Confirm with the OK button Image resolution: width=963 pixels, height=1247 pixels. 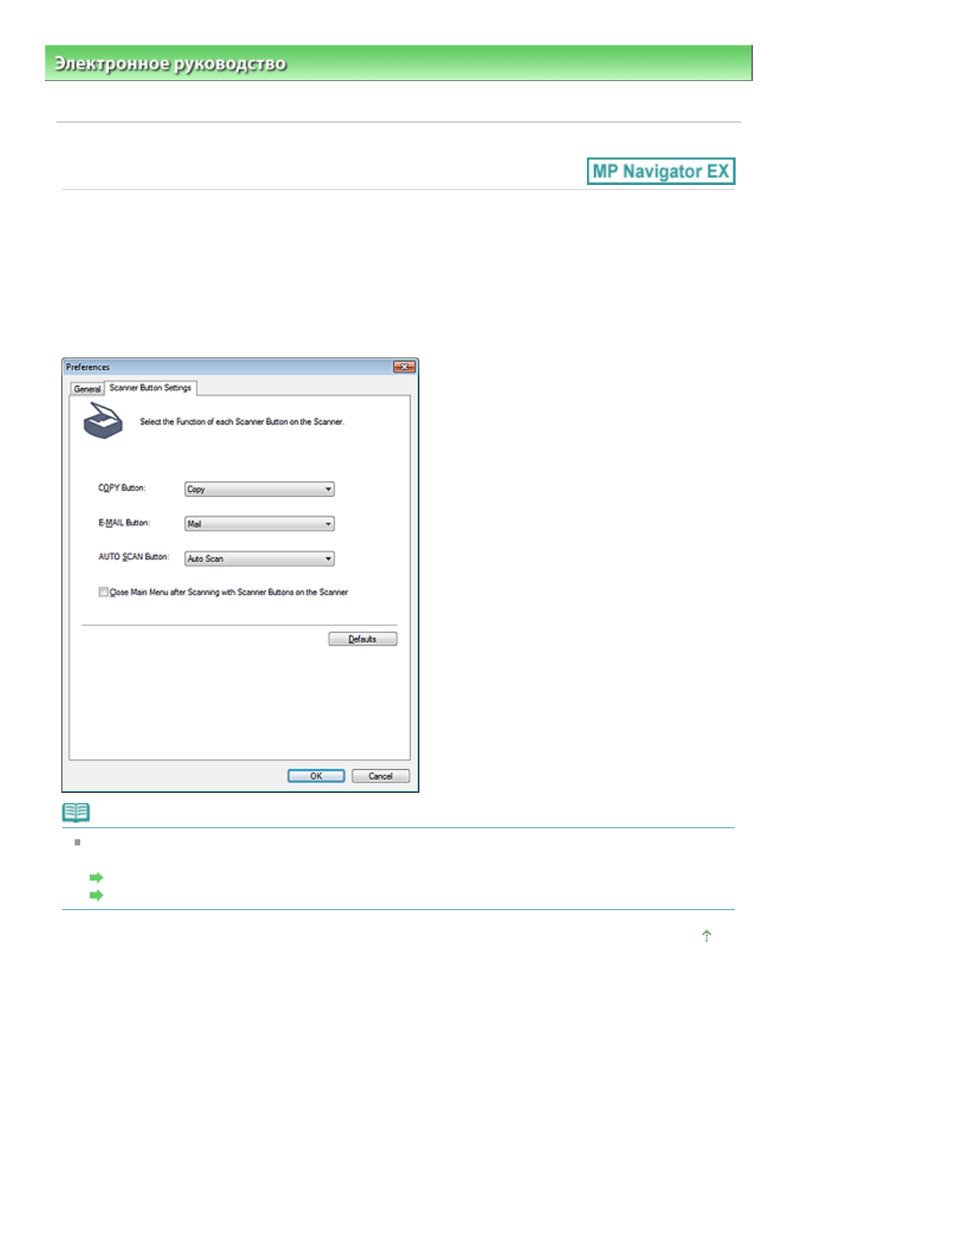(x=315, y=776)
